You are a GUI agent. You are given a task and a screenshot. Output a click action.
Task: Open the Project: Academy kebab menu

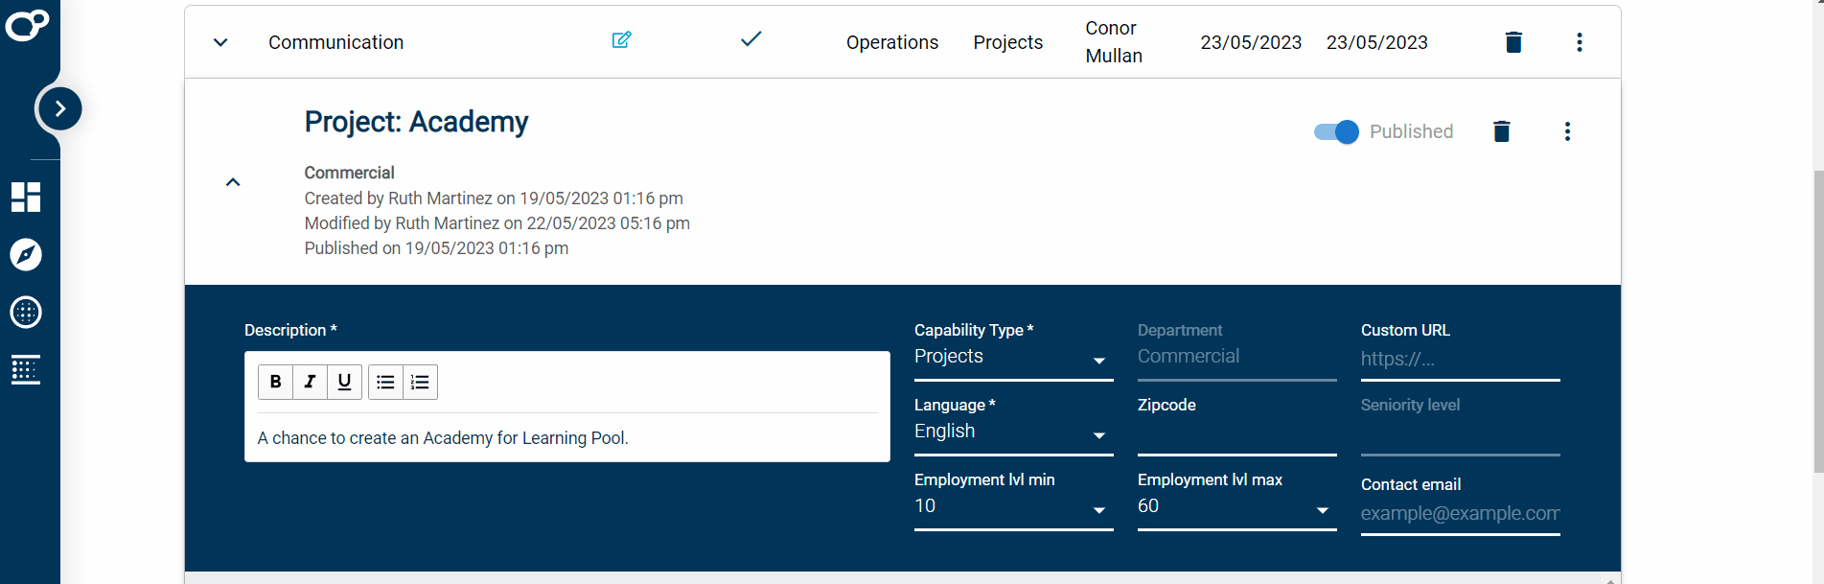coord(1567,131)
